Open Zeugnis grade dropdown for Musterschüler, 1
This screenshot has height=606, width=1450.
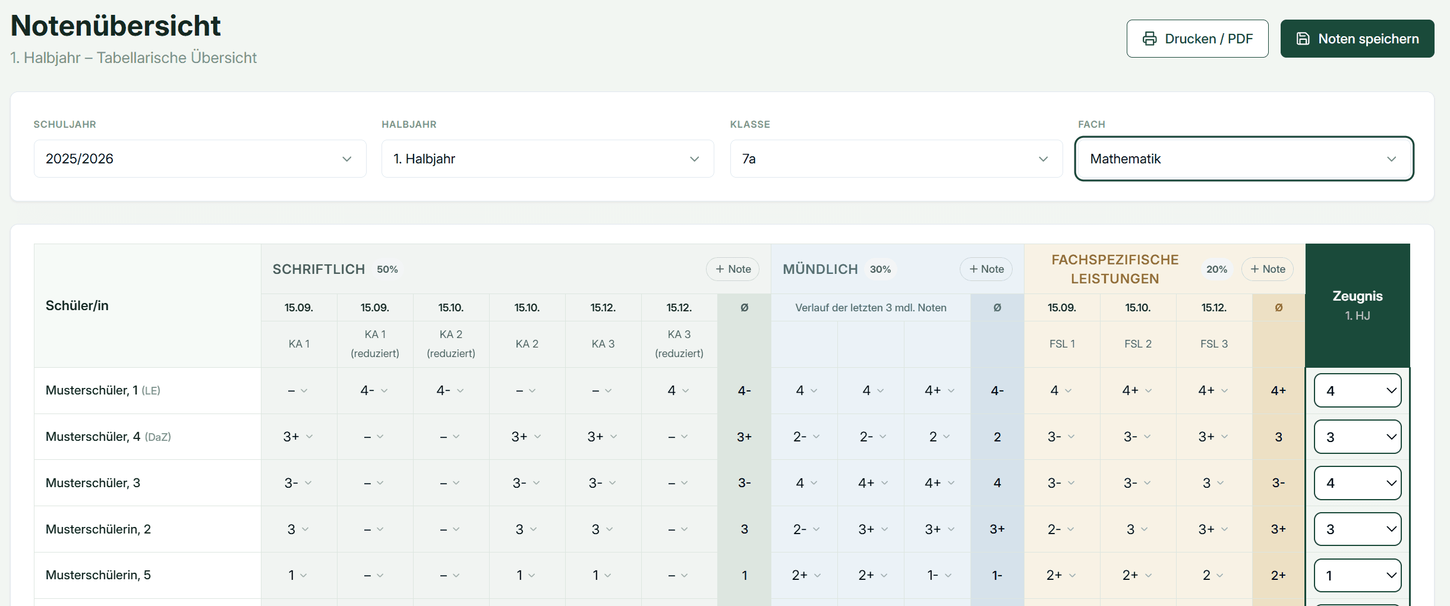click(1357, 390)
